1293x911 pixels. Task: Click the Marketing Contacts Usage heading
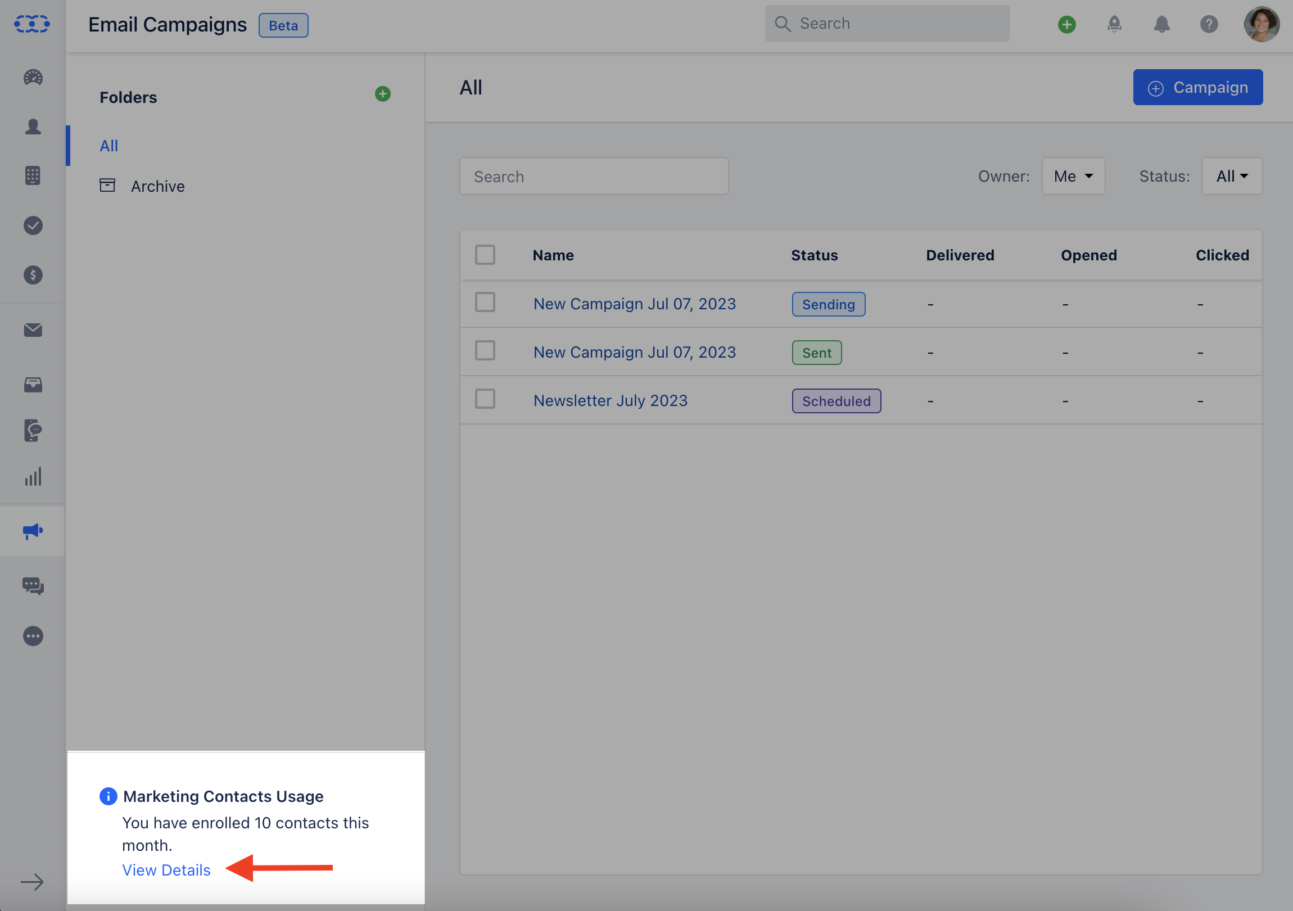point(224,796)
